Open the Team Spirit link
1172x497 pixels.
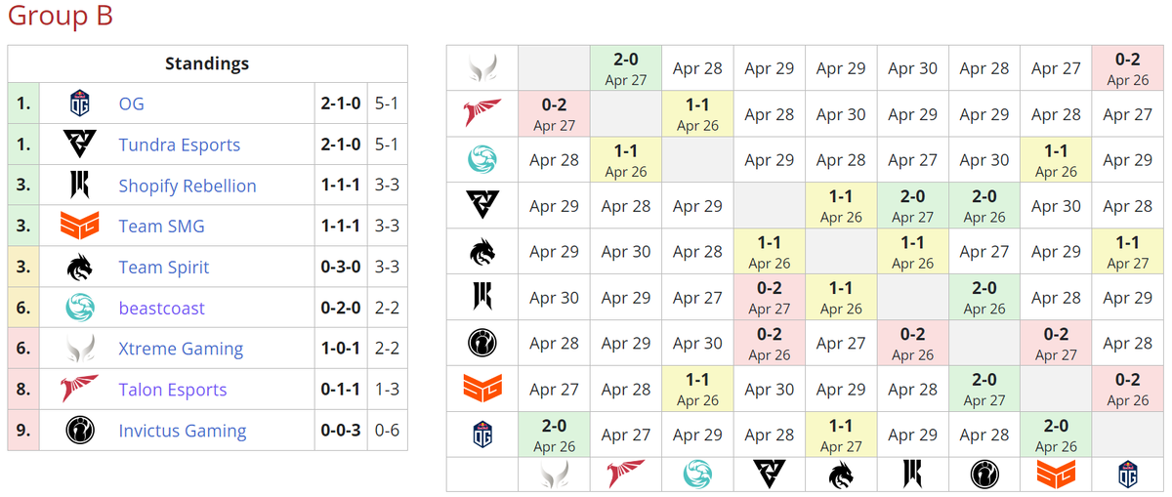tap(164, 268)
